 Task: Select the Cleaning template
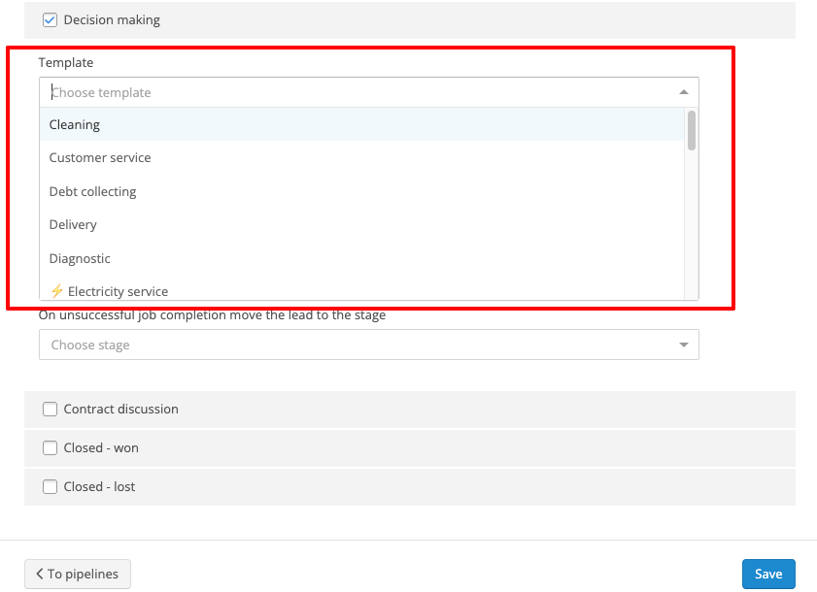click(361, 125)
